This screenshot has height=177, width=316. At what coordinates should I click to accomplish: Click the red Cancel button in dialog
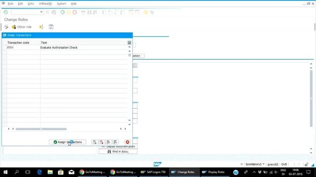point(127,142)
